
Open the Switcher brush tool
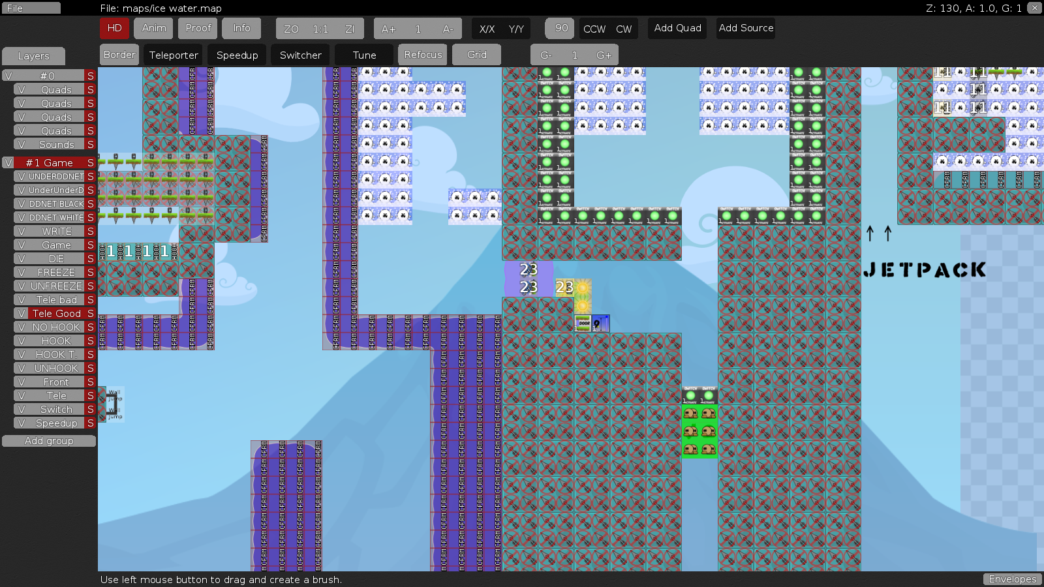(300, 55)
